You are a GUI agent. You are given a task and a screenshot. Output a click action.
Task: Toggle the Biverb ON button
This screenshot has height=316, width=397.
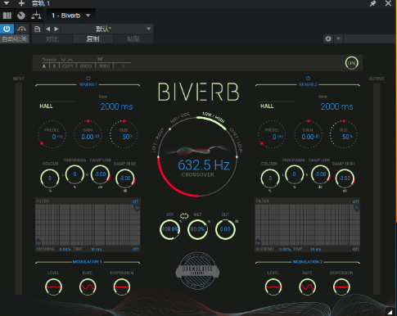click(x=351, y=63)
